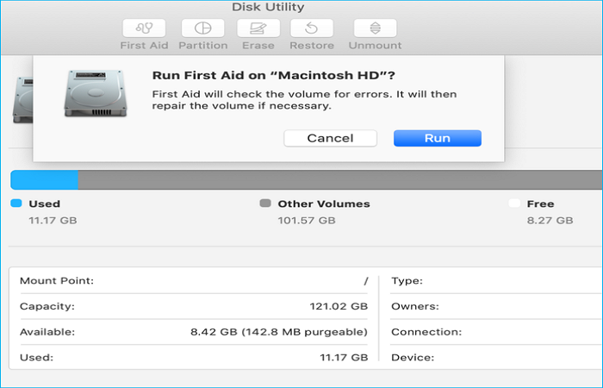Click the blue used segment of the storage bar

pyautogui.click(x=44, y=179)
